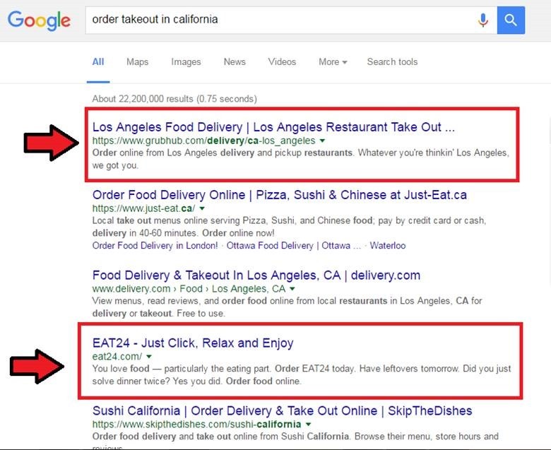Screen dimensions: 551x450
Task: Open the News results tab
Action: pos(235,61)
